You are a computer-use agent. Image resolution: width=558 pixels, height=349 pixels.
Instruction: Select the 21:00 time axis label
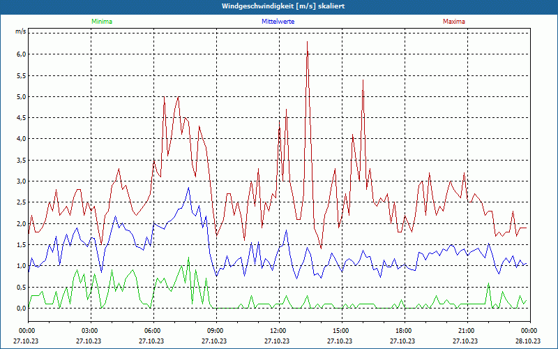click(466, 330)
